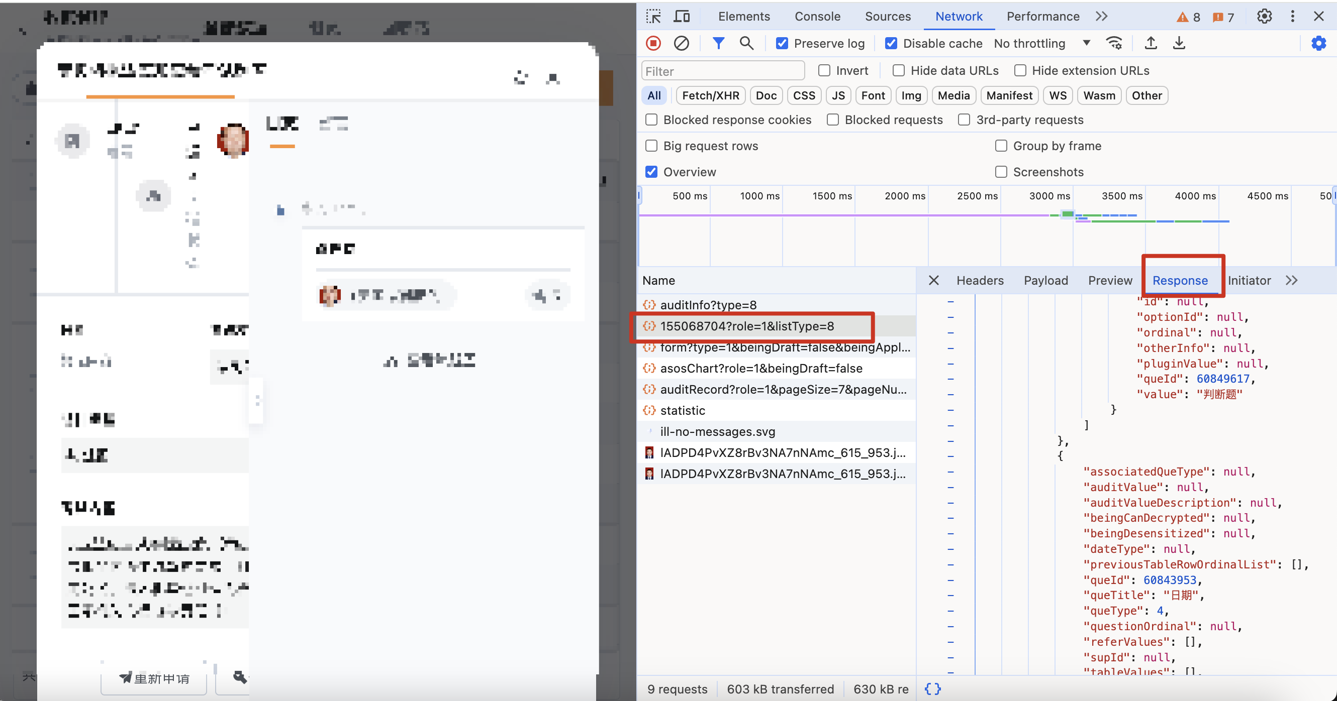This screenshot has height=701, width=1337.
Task: Stop recording network log
Action: [x=653, y=44]
